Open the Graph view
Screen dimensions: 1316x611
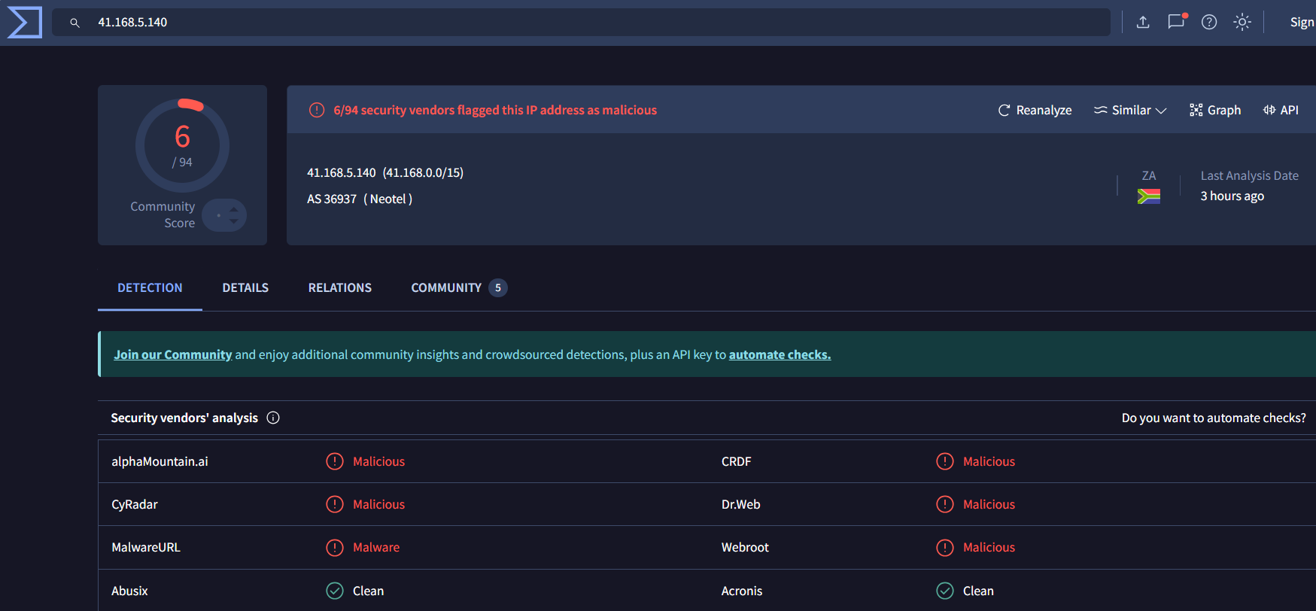click(x=1215, y=110)
